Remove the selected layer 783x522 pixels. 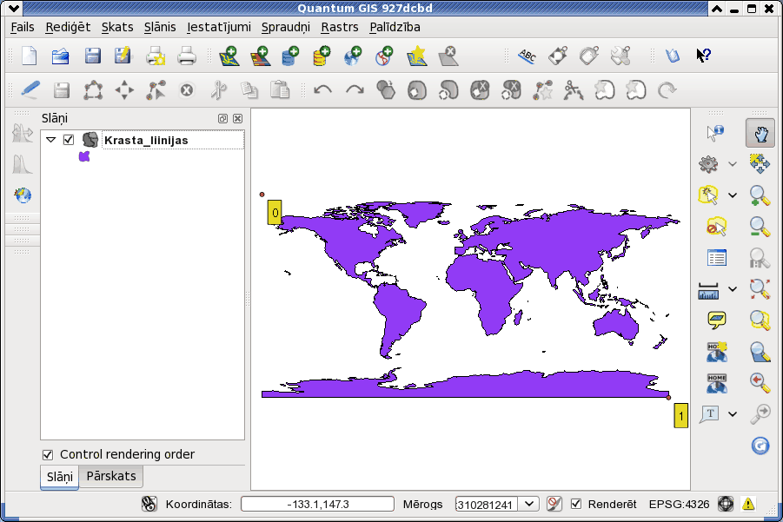pyautogui.click(x=448, y=56)
